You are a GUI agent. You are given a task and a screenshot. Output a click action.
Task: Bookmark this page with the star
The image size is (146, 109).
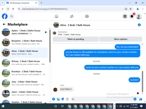pos(131,9)
